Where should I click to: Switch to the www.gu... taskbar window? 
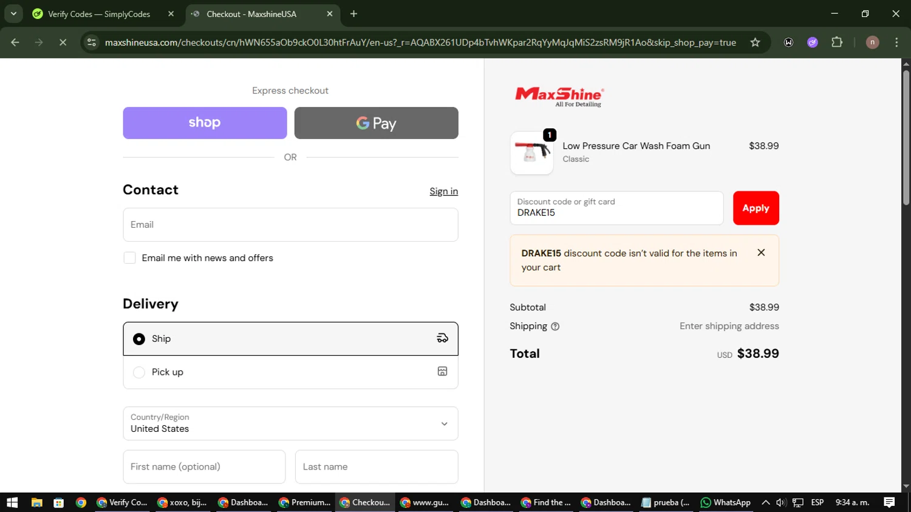425,502
